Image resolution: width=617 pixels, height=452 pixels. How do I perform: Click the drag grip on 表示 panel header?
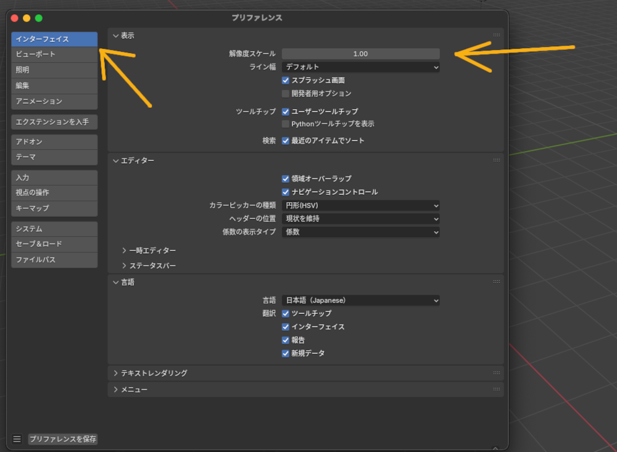pyautogui.click(x=496, y=36)
